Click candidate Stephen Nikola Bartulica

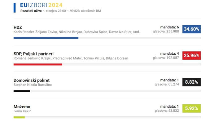click(x=33, y=85)
